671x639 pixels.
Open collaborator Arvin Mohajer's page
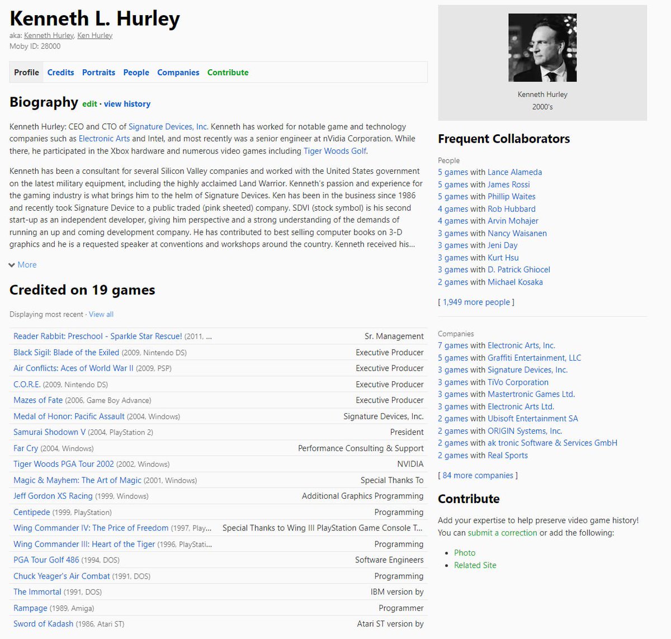[513, 221]
